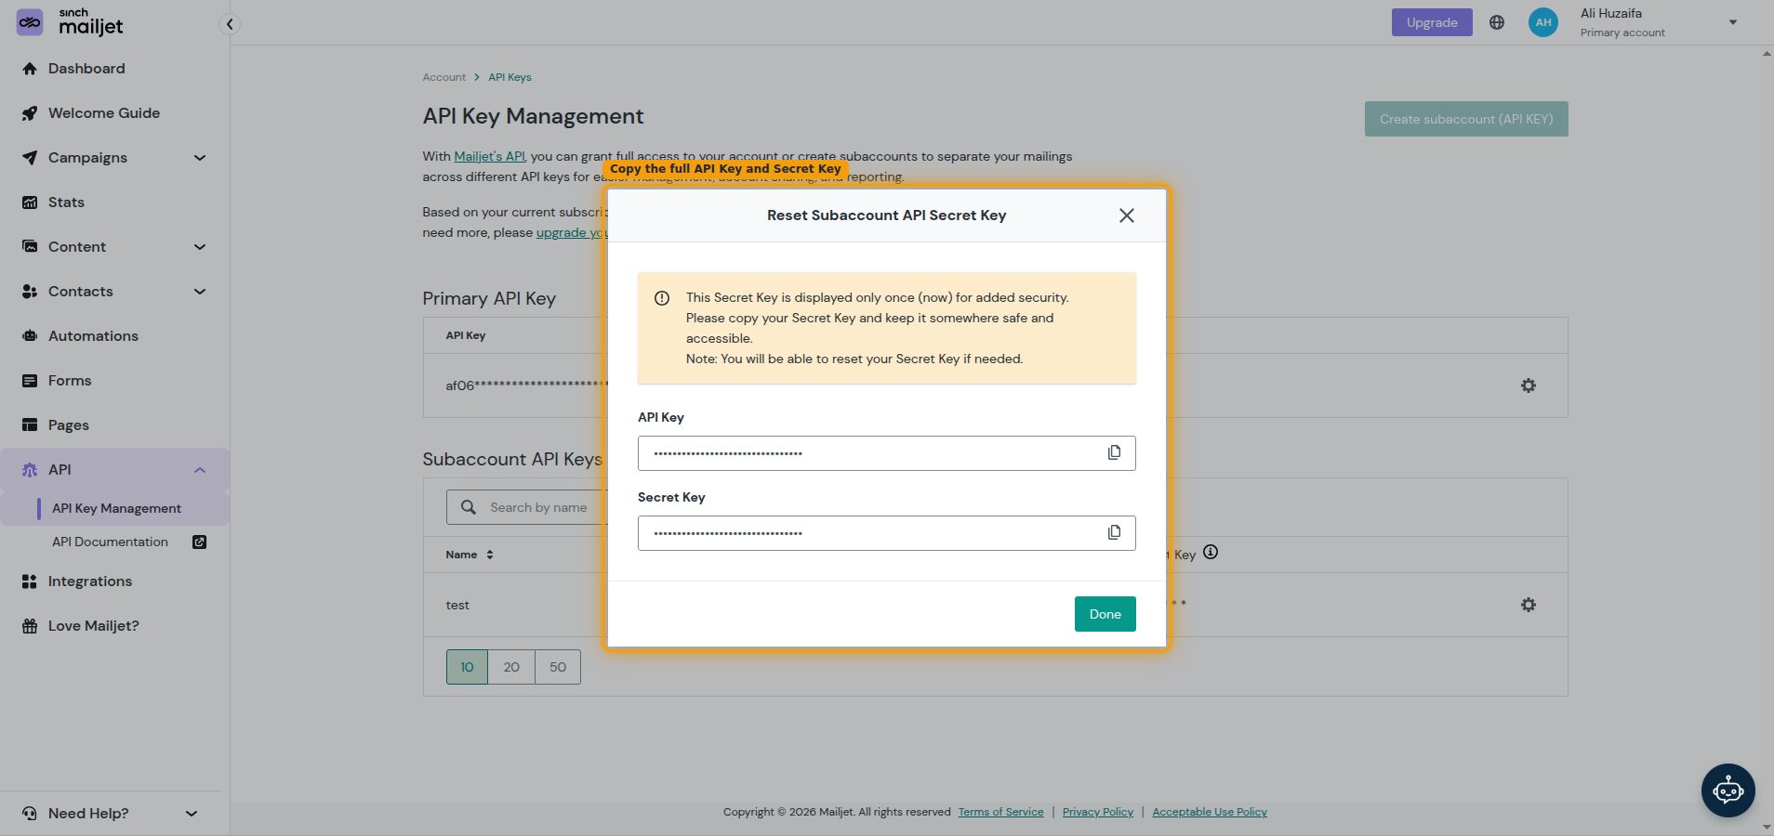
Task: Click the Pages icon in the sidebar
Action: pos(30,425)
